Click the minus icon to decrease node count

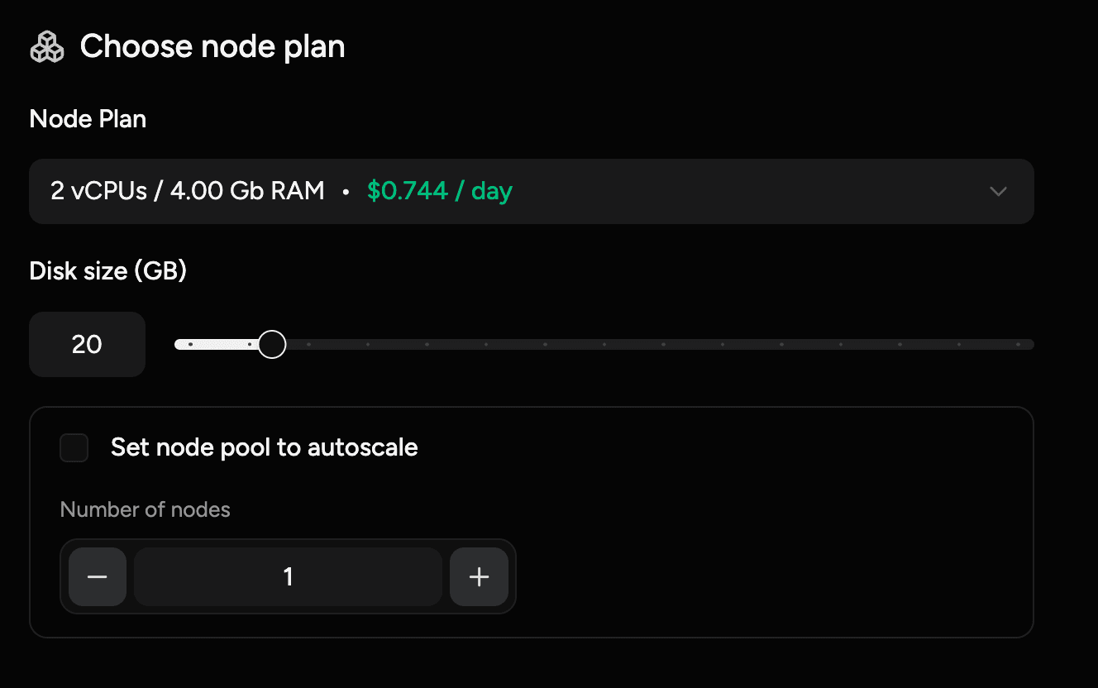coord(97,576)
